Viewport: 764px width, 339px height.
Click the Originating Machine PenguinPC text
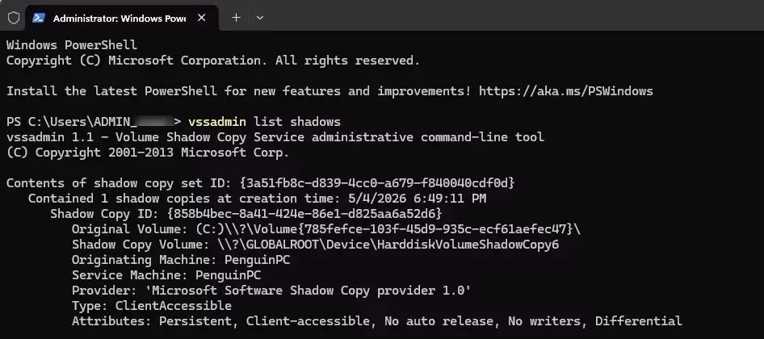tap(181, 260)
